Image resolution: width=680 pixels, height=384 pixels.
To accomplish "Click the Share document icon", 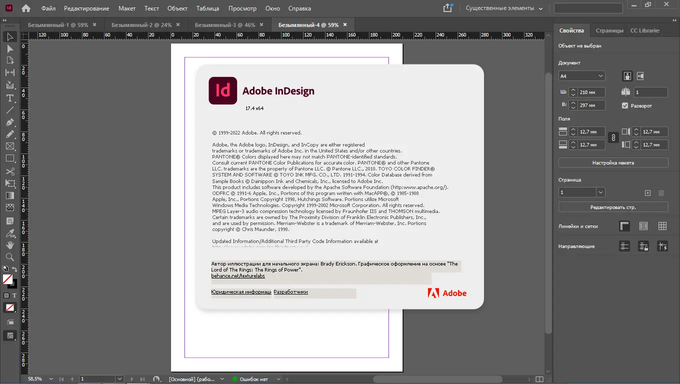I will (x=447, y=8).
